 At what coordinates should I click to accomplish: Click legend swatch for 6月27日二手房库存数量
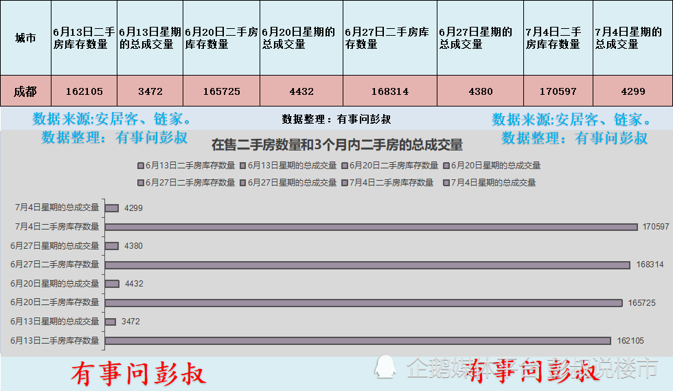point(140,183)
